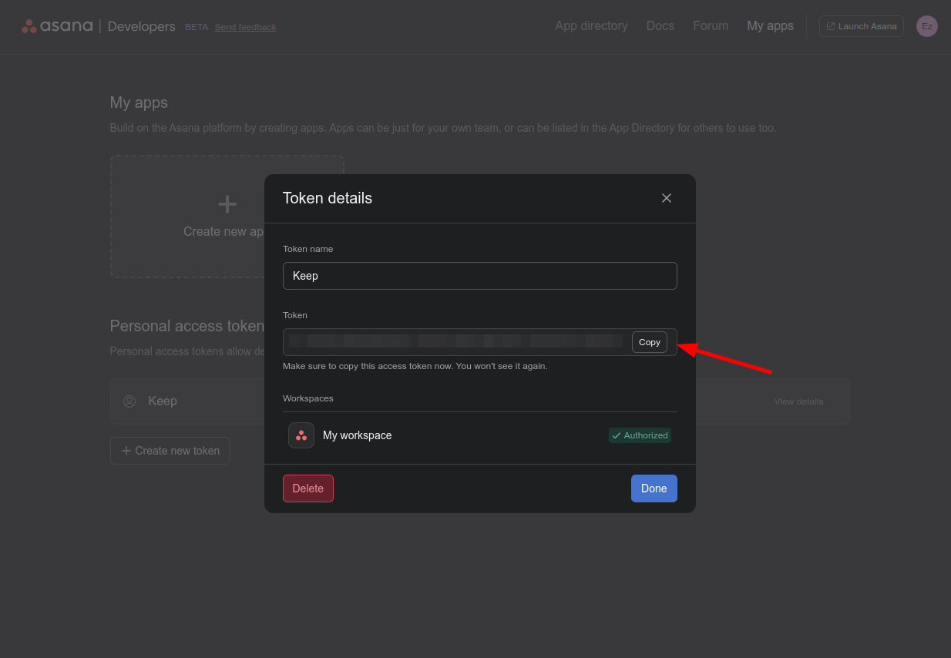
Task: Open the App directory page
Action: pos(591,26)
